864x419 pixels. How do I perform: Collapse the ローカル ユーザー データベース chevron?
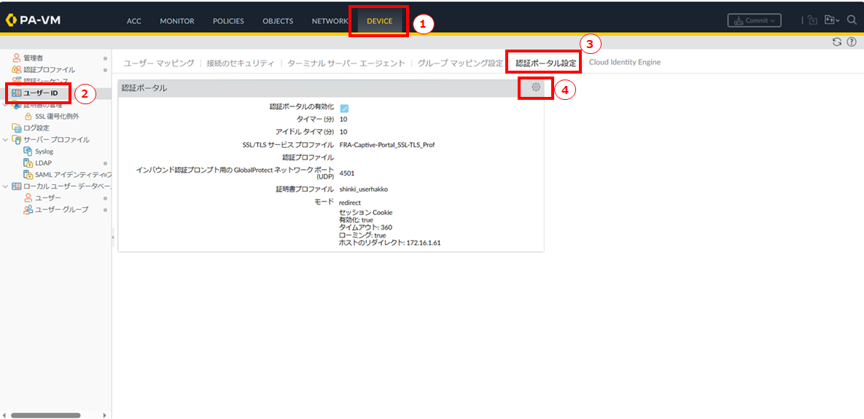coord(6,186)
